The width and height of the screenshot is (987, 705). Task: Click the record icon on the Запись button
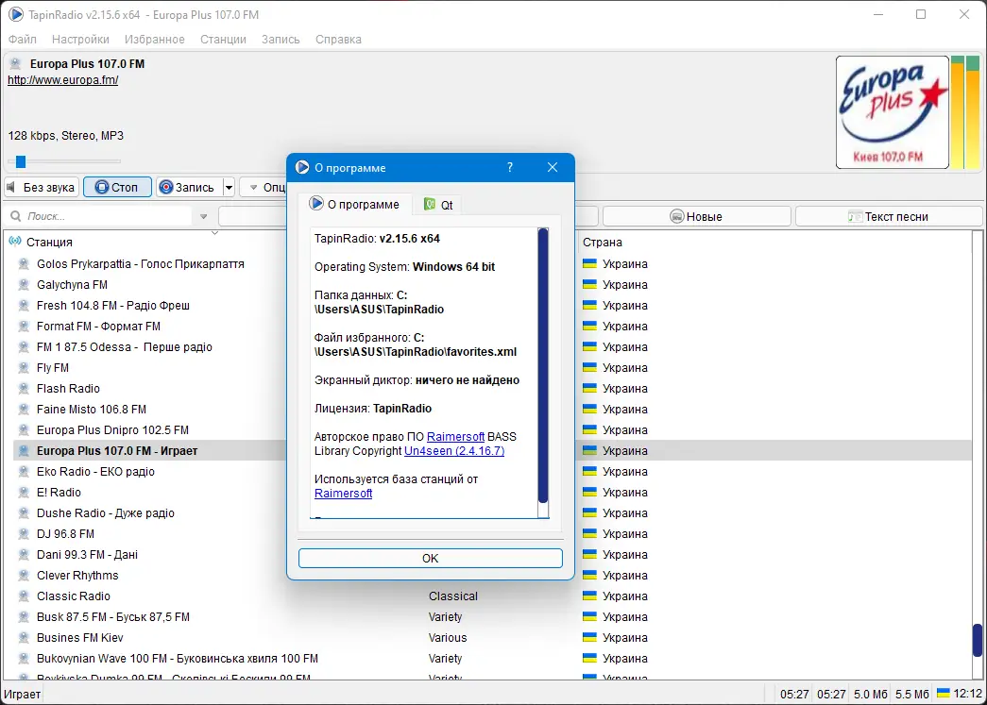pyautogui.click(x=167, y=187)
